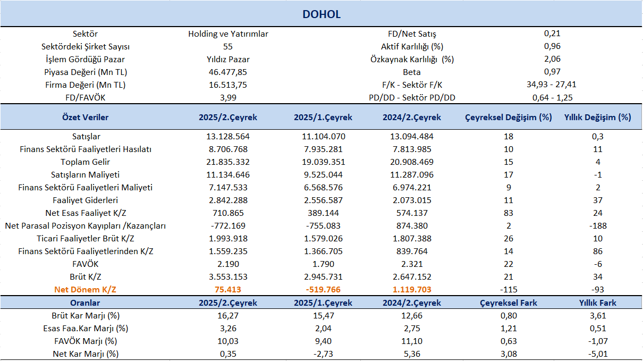
Task: Select the Beta value 0,97
Action: pos(552,72)
